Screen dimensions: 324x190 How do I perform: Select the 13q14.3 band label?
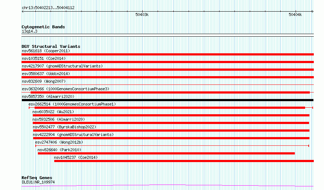(29, 31)
